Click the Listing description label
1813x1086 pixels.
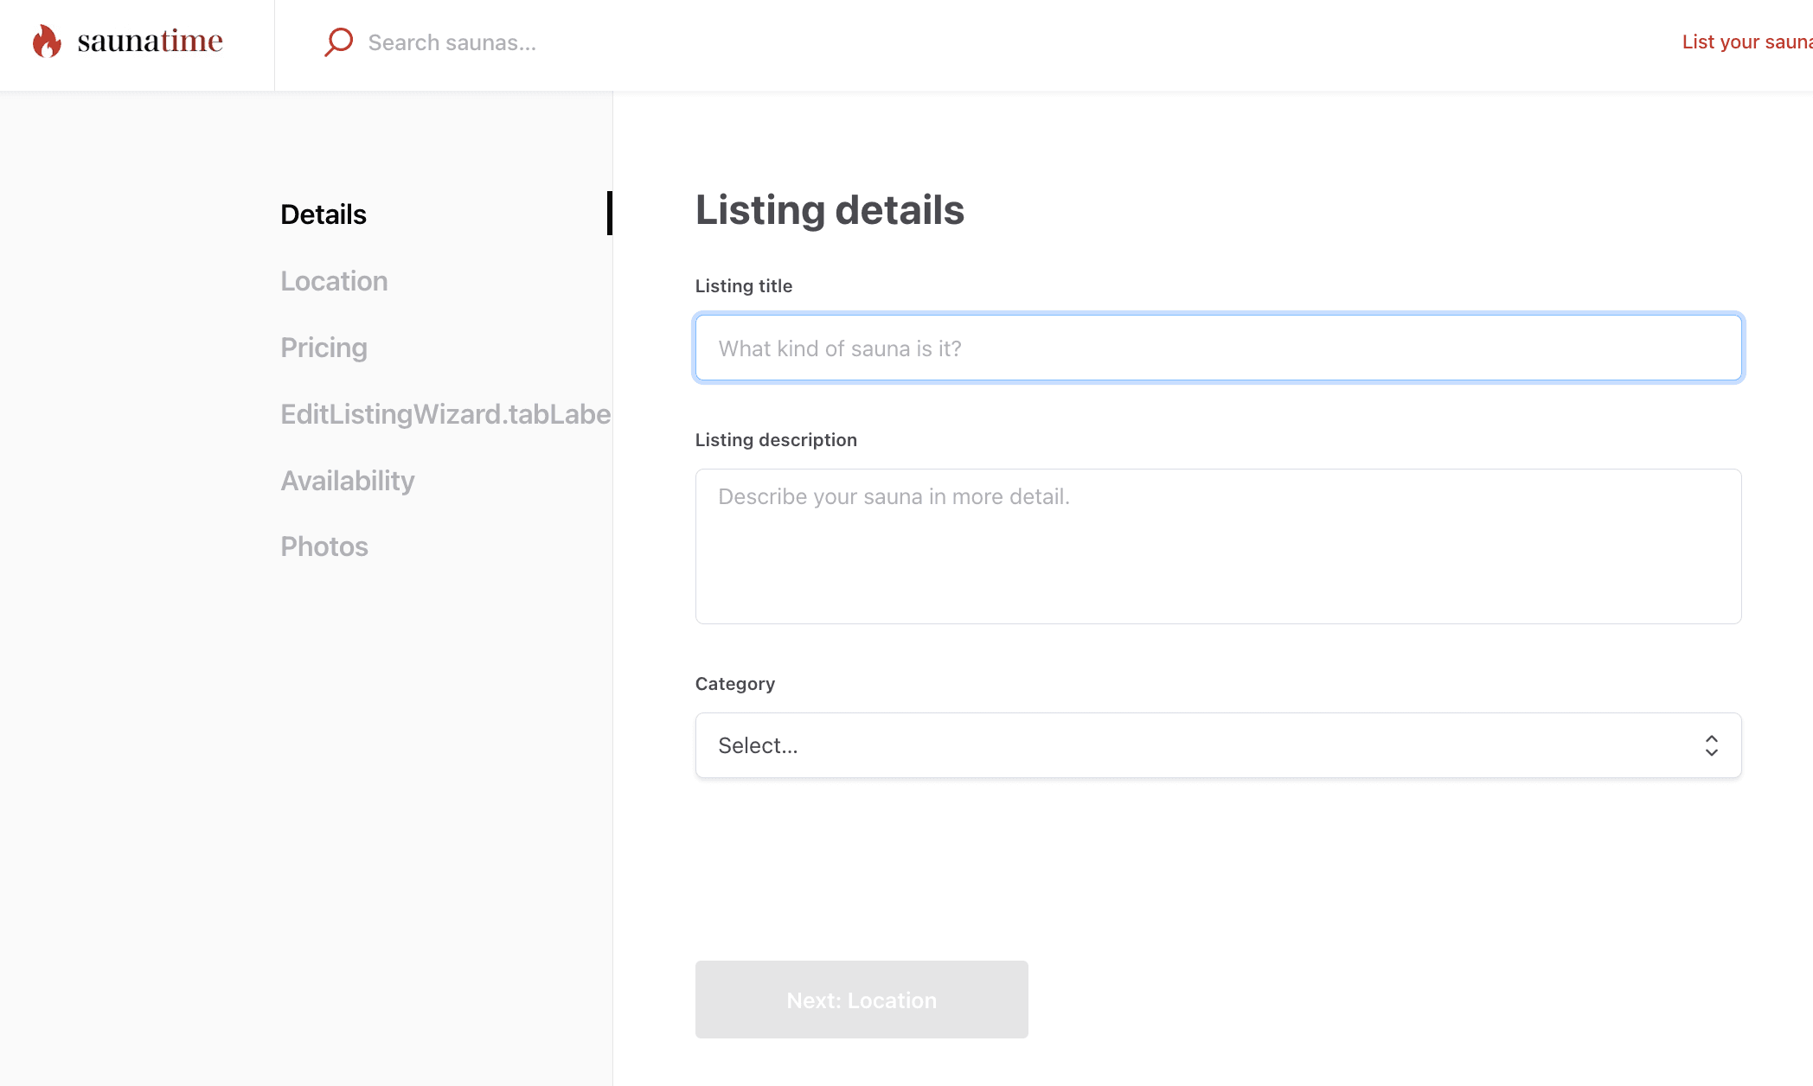coord(776,440)
